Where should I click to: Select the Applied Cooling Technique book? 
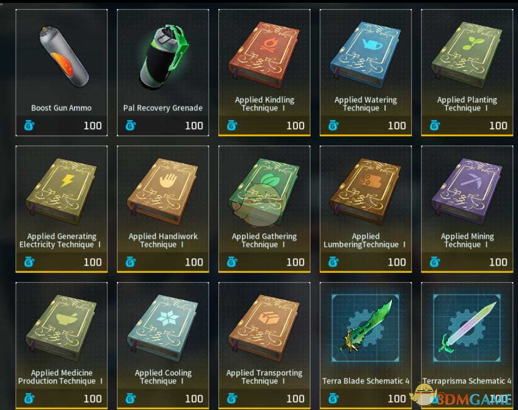[x=163, y=345]
